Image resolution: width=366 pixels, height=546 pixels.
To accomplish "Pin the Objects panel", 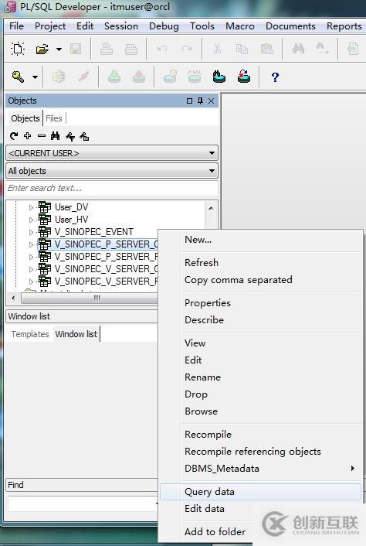I will click(200, 101).
